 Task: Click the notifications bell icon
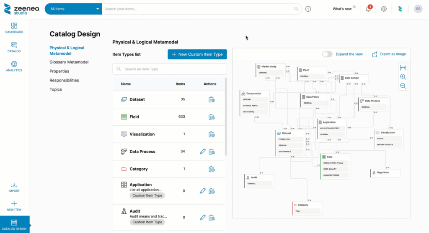click(x=368, y=9)
